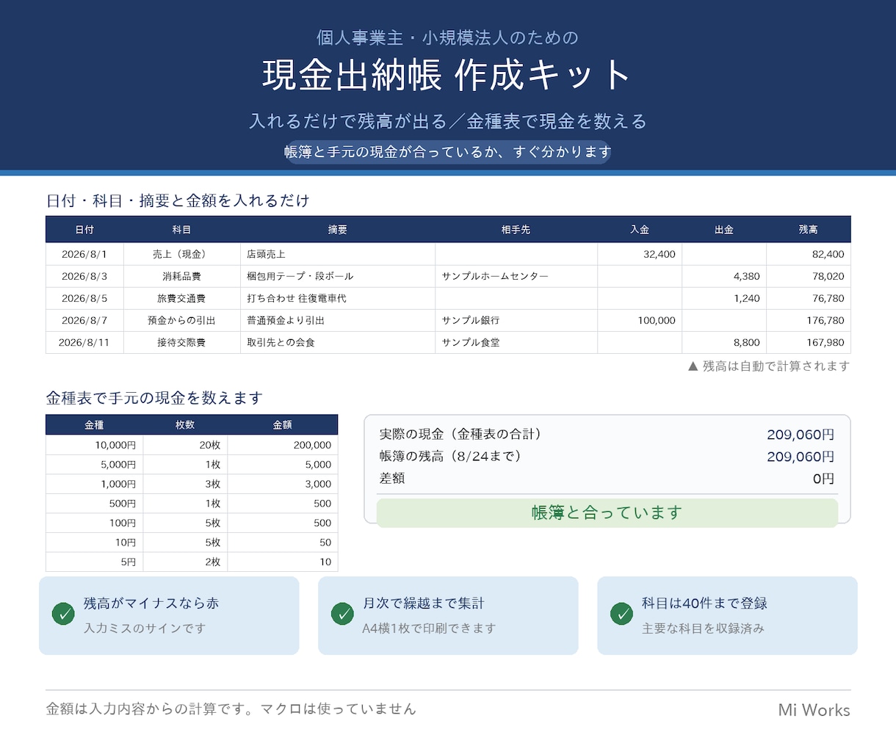Select the 209,060円 value beside 実際の現金
Screen dimensions: 896x740
coord(801,435)
